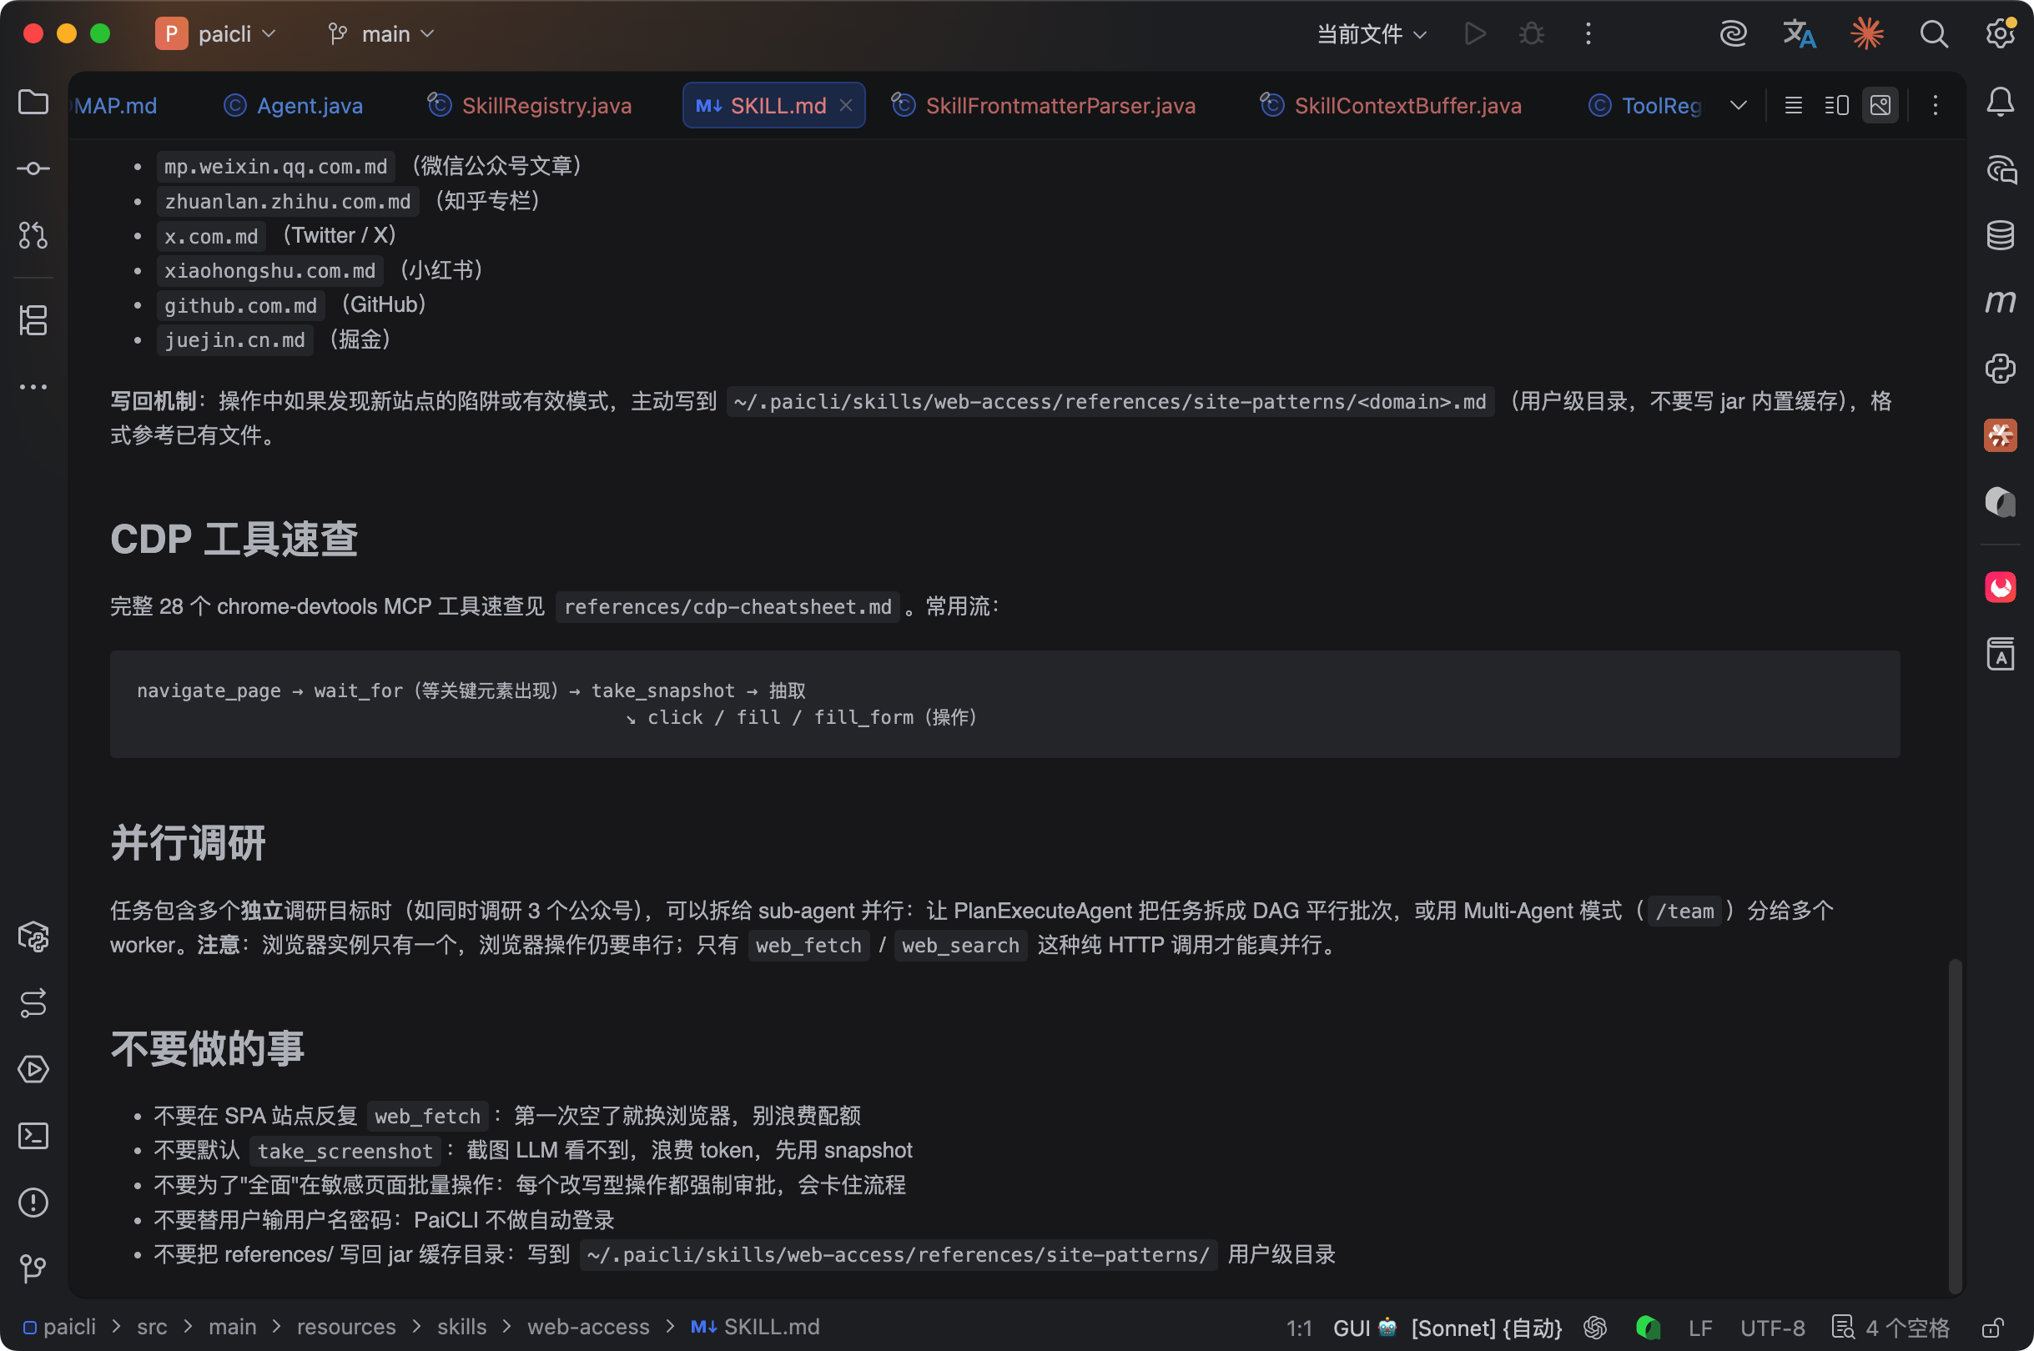This screenshot has width=2034, height=1351.
Task: Open the Pull Requests tool window
Action: point(33,234)
